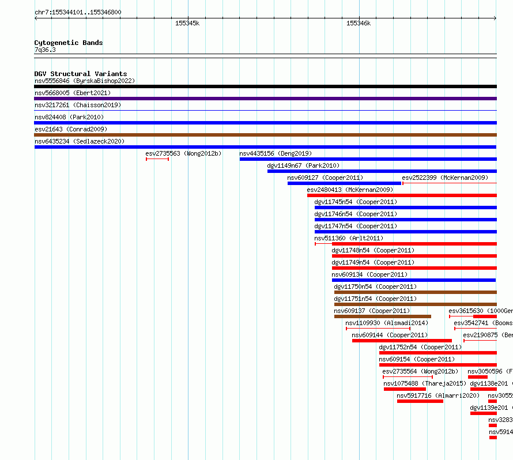This screenshot has width=513, height=460.
Task: Open nsv1075488 (Thareja2015) label
Action: (x=425, y=383)
